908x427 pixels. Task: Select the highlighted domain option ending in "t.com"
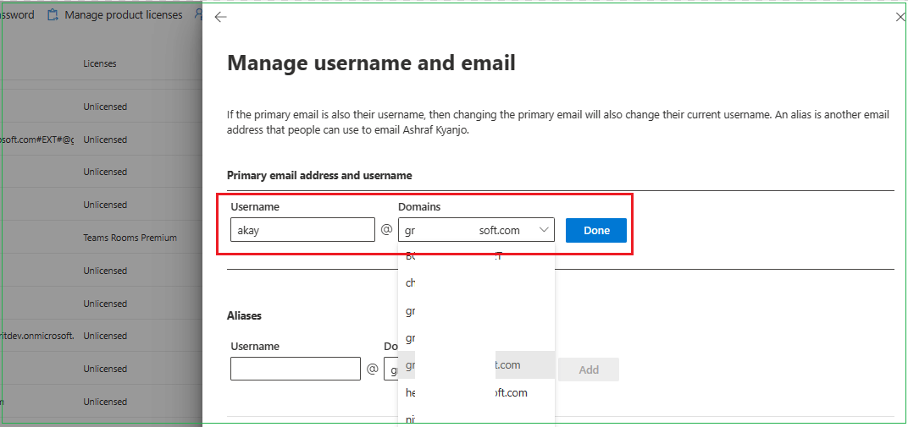476,365
